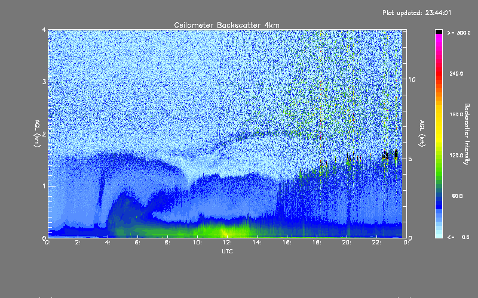The height and width of the screenshot is (298, 478).
Task: Click the "Backscatter Intensity" colorbar label
Action: tap(467, 134)
